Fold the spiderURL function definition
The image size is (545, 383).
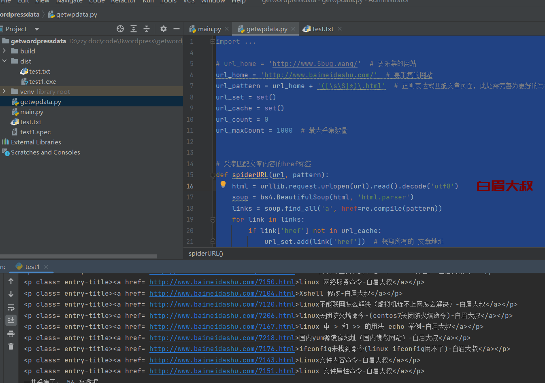(213, 175)
